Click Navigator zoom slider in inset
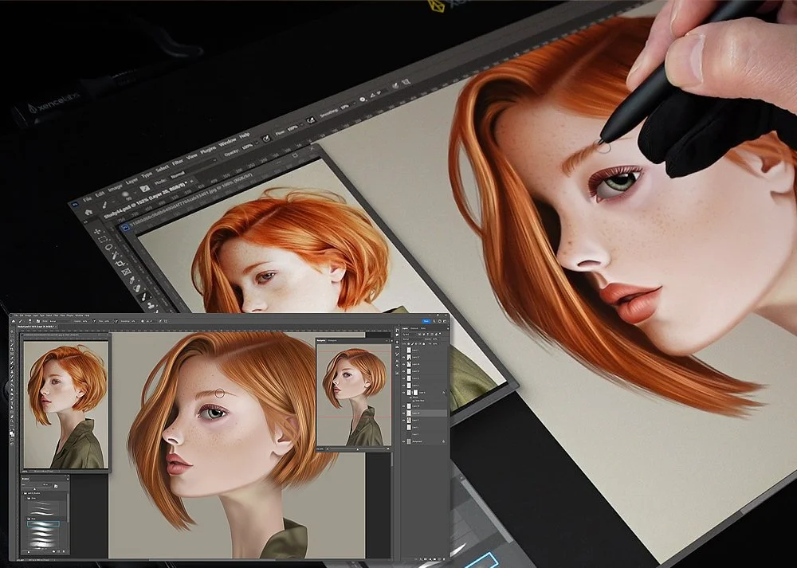The width and height of the screenshot is (797, 568). click(357, 449)
